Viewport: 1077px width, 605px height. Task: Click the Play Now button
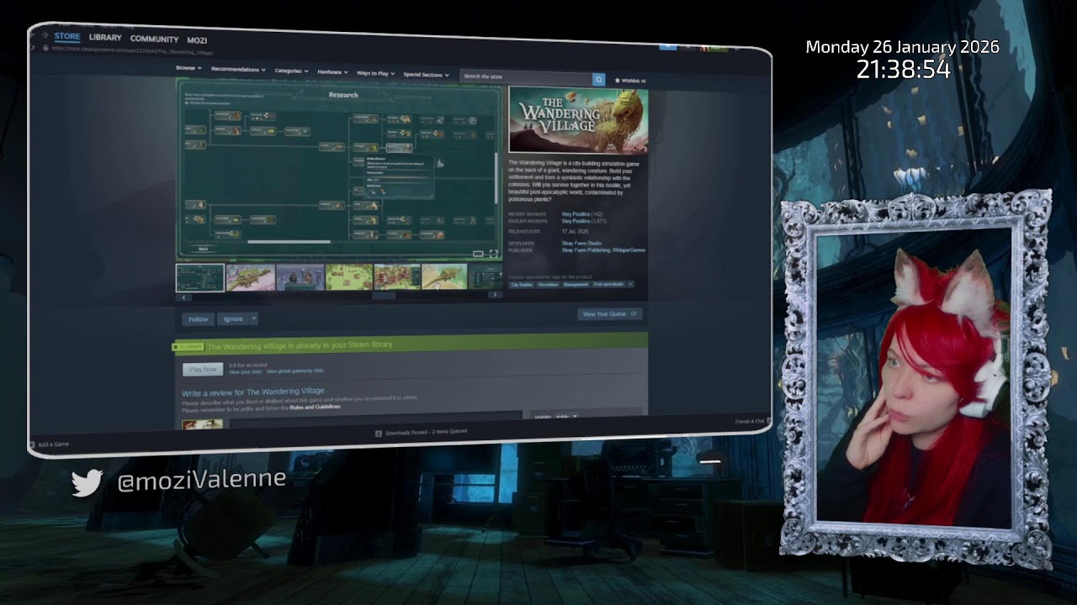204,370
